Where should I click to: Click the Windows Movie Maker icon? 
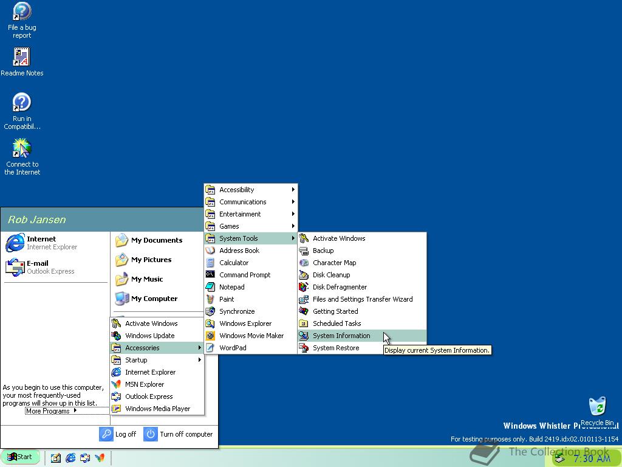[210, 336]
